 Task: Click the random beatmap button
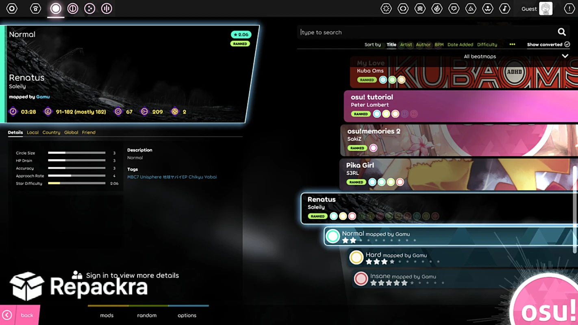147,315
